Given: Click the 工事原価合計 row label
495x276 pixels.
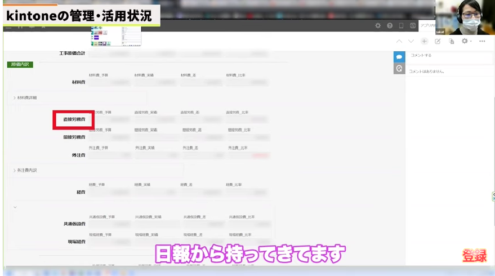Looking at the screenshot, I should pos(72,54).
